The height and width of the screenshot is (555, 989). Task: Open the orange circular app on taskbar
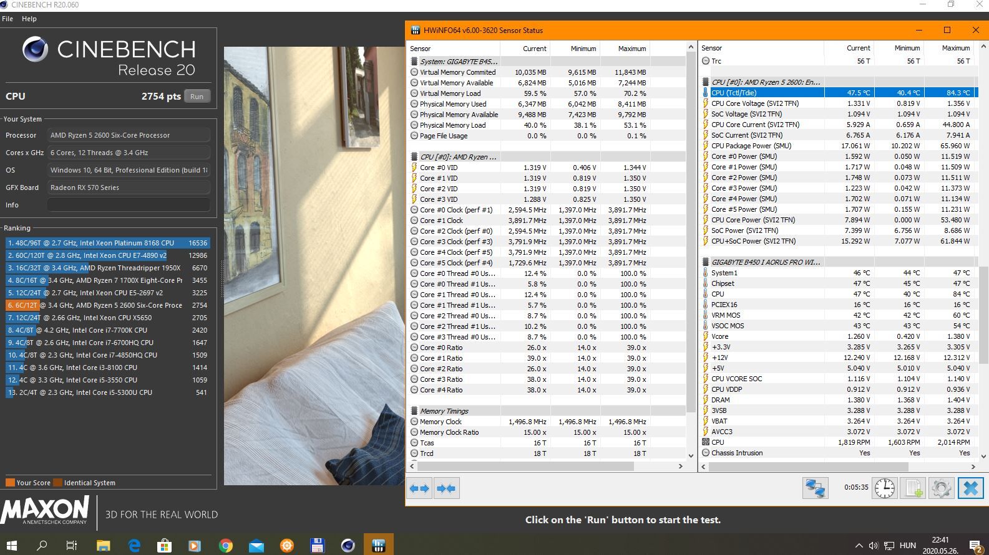(286, 546)
